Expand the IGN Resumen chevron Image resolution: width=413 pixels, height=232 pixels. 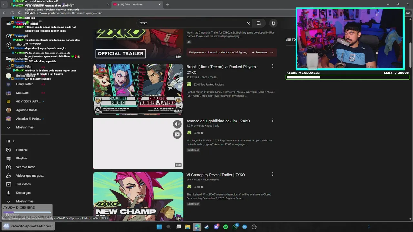pyautogui.click(x=272, y=53)
